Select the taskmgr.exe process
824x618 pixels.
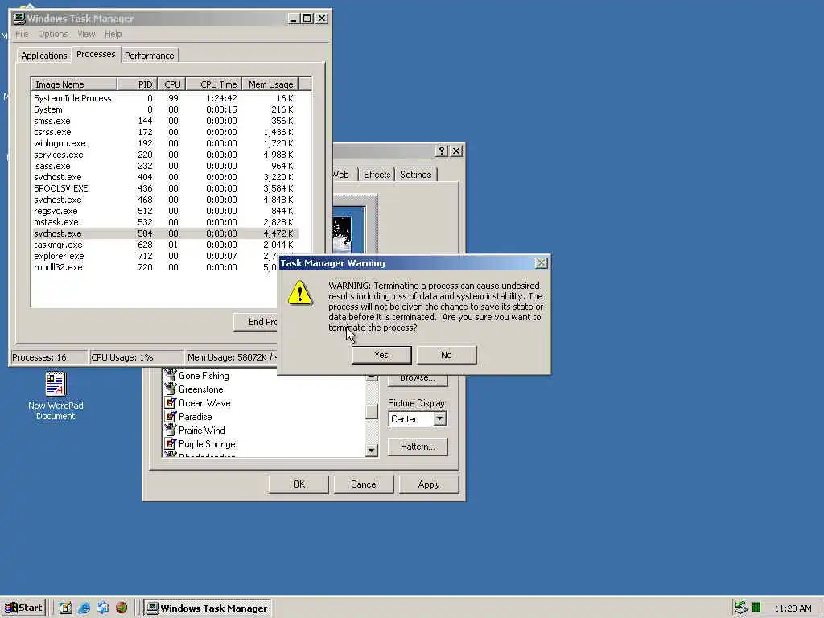(x=164, y=245)
